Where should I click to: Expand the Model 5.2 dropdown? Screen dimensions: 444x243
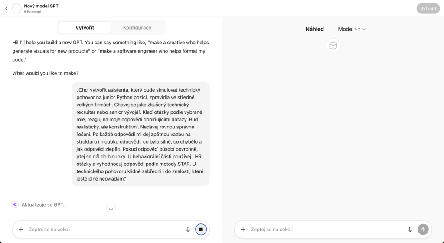[352, 29]
